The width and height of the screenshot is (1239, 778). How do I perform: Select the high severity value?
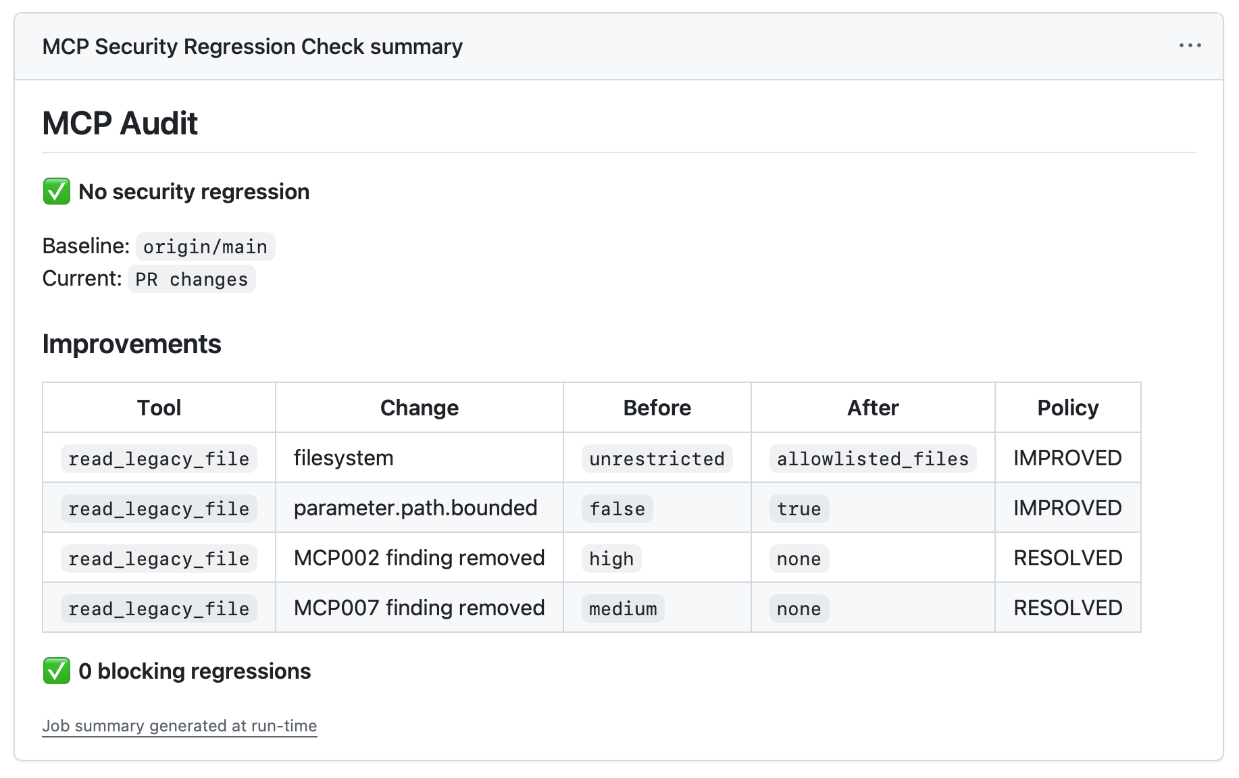[611, 559]
